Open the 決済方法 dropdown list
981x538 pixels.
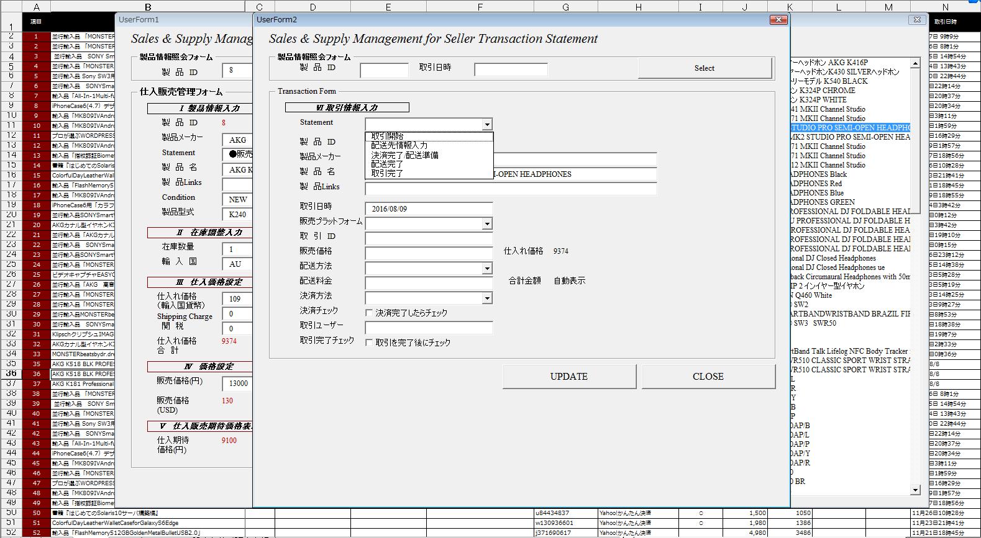pos(487,298)
